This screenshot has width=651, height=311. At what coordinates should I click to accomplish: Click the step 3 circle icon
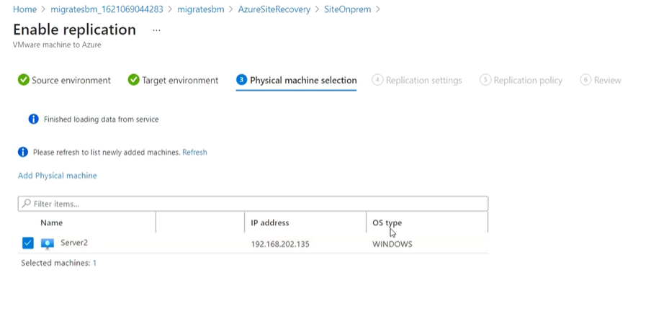[x=242, y=80]
